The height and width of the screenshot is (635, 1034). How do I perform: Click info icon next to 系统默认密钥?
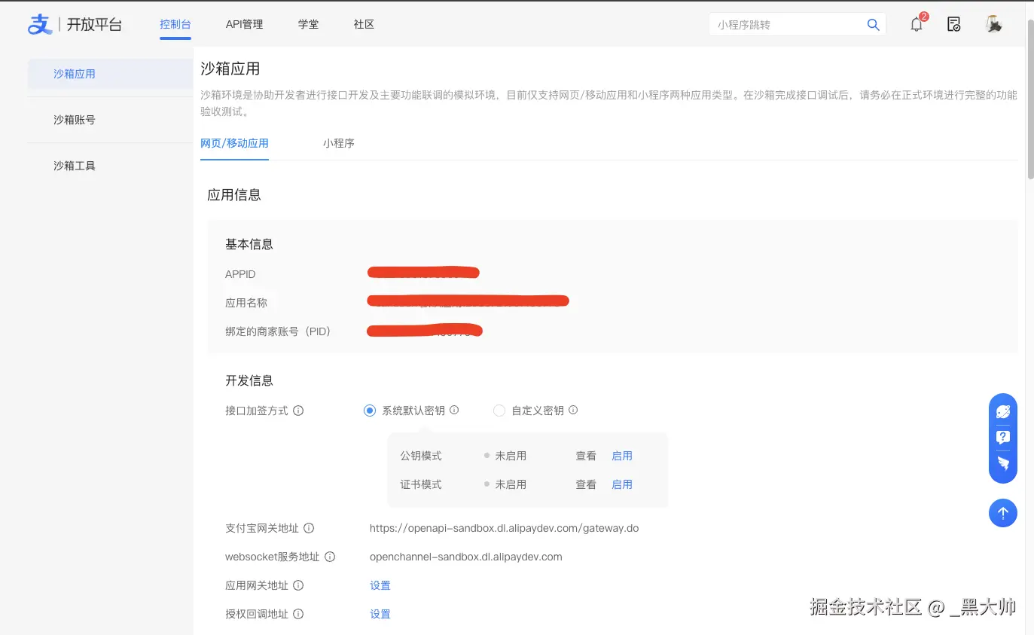(x=454, y=411)
